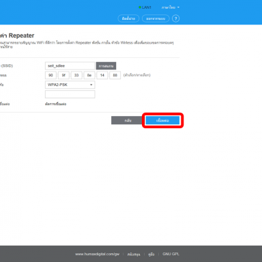262x262 pixels.
Task: Select the MAC address field showing 90
Action: point(50,75)
